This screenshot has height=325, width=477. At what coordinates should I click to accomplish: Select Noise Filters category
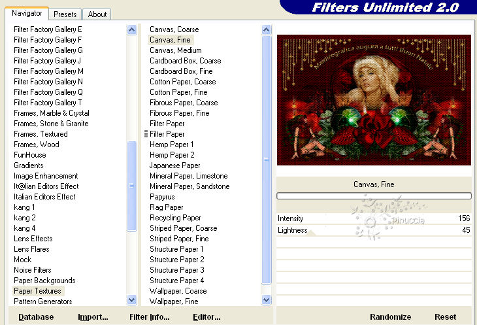(x=32, y=270)
